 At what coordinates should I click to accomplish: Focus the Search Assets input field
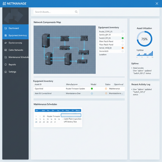pyautogui.click(x=56, y=12)
